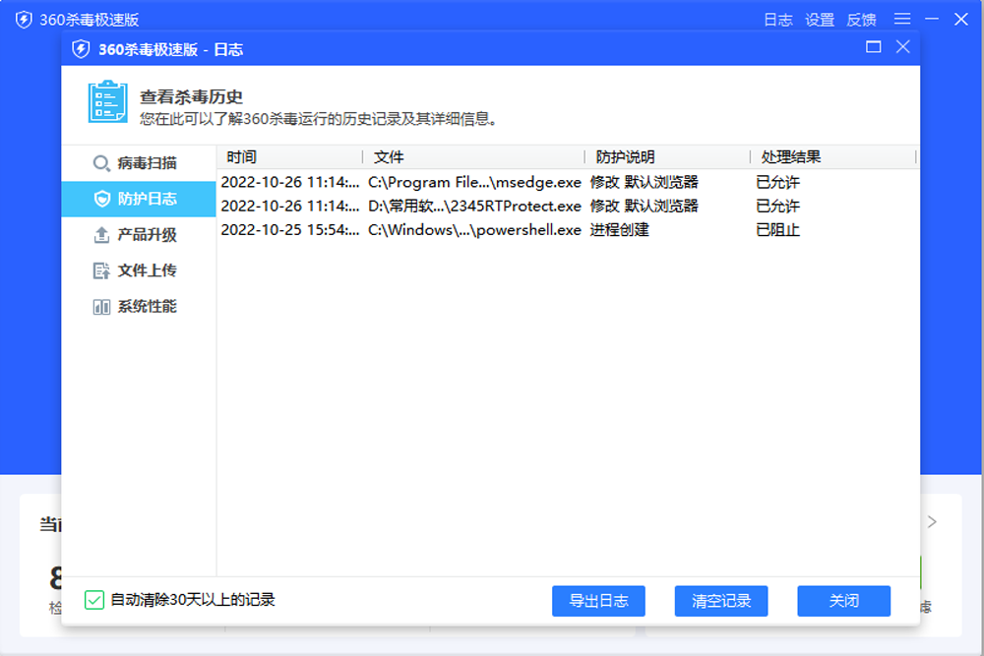Click the shield logo in the 日志 dialog title
The image size is (984, 656).
coord(81,49)
